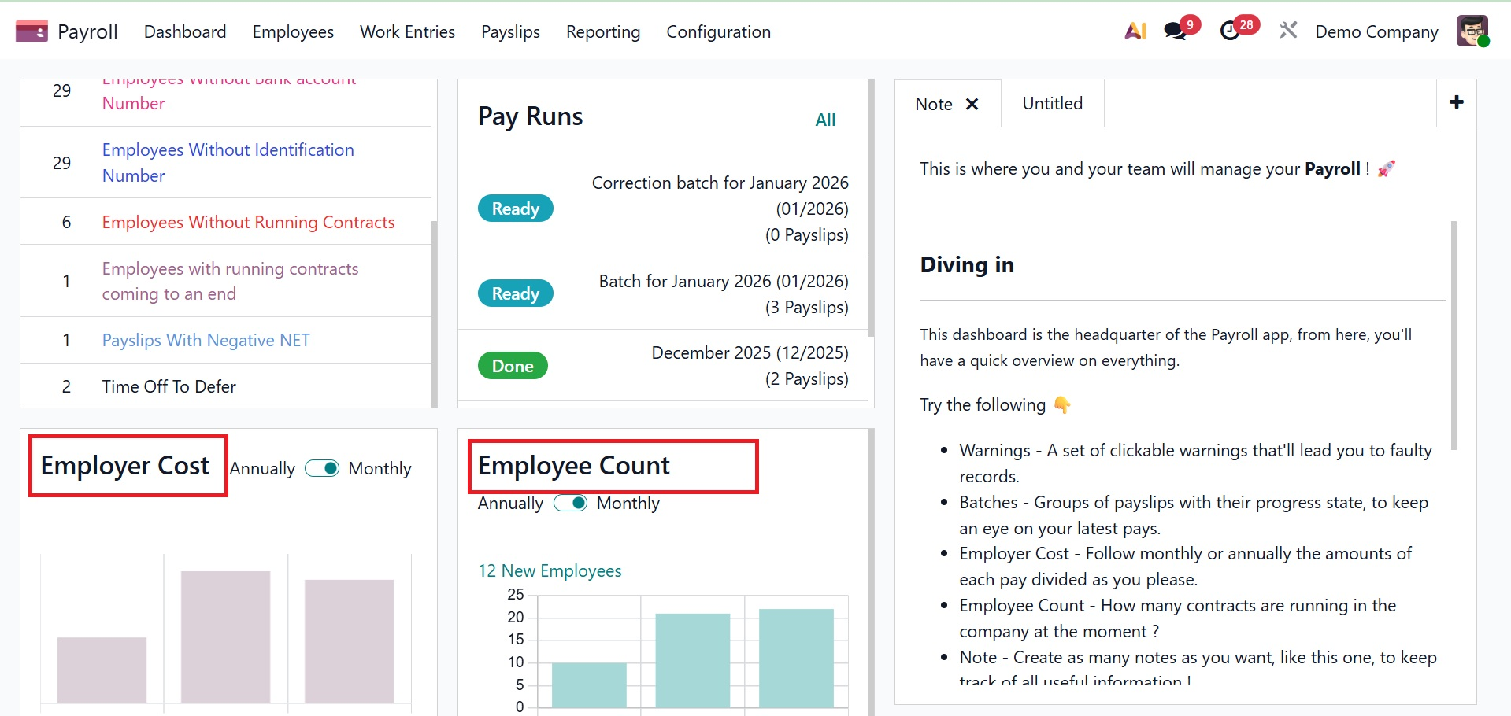Image resolution: width=1511 pixels, height=716 pixels.
Task: Click the Ready badge for Correction batch
Action: pyautogui.click(x=515, y=209)
